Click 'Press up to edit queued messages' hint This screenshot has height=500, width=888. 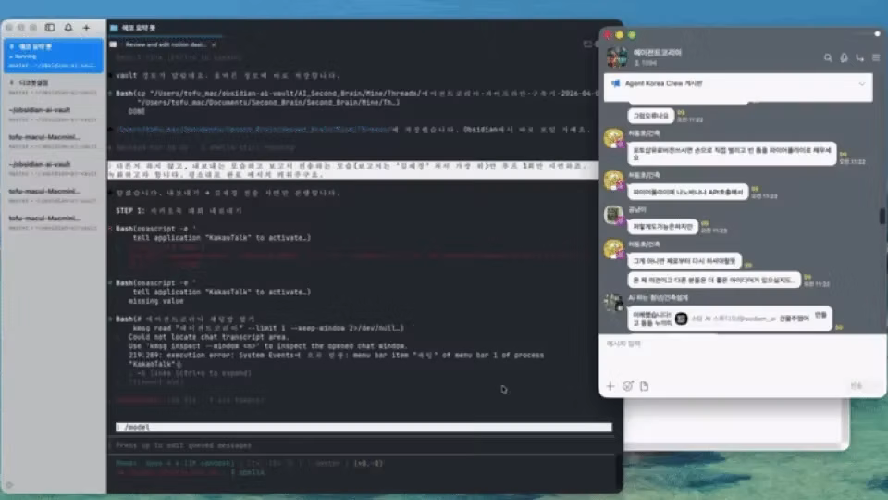click(x=183, y=445)
